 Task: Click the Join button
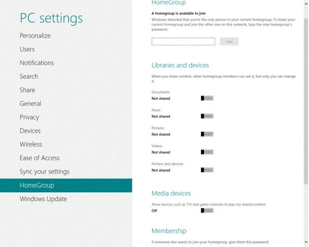click(229, 41)
